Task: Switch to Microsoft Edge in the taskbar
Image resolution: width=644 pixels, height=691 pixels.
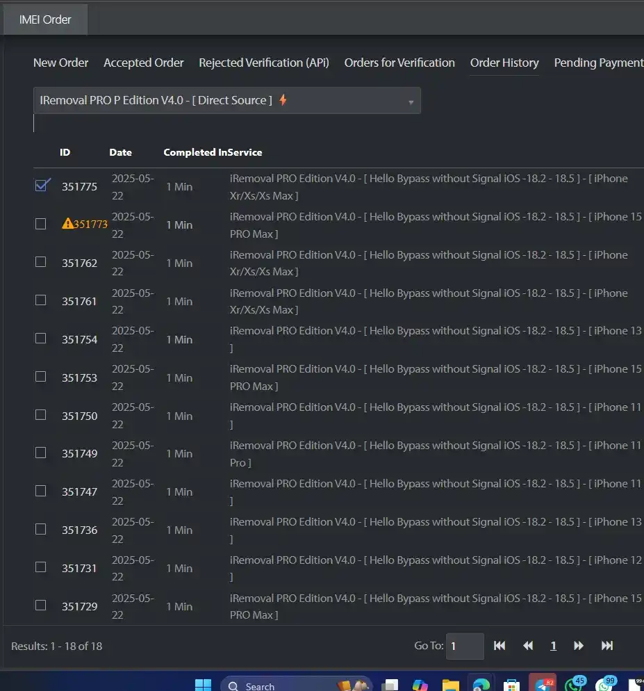Action: pyautogui.click(x=481, y=685)
